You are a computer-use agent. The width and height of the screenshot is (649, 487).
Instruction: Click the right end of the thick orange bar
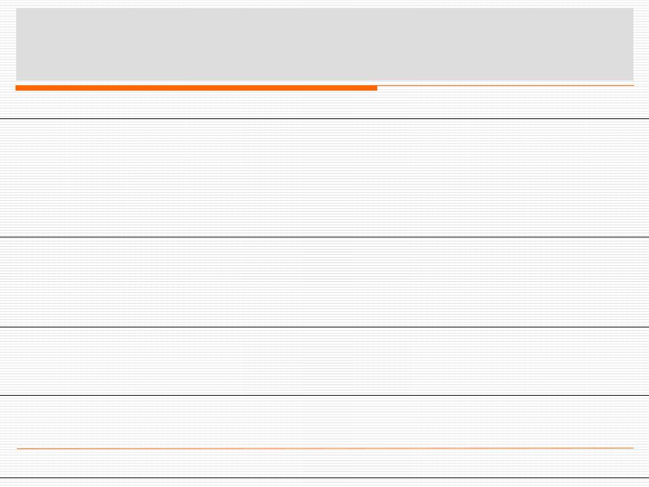point(375,88)
